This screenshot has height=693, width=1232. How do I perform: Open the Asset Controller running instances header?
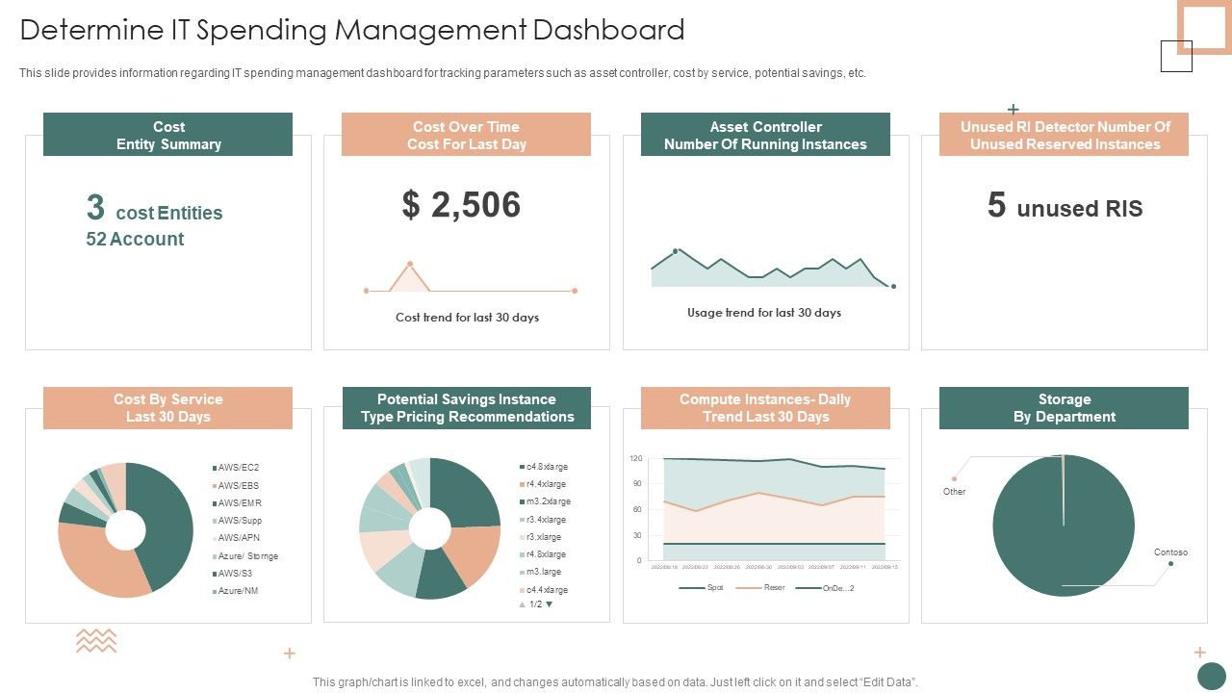click(x=765, y=135)
